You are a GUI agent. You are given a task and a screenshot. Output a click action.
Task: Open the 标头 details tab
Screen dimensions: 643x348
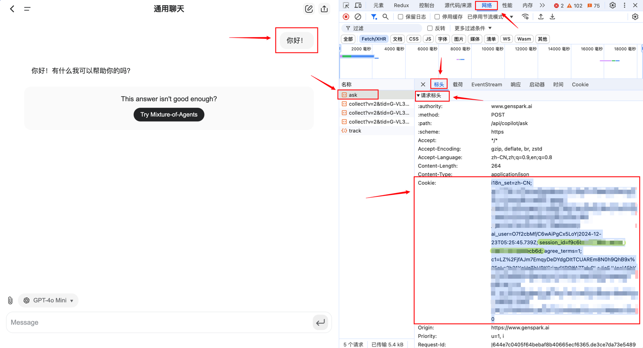click(x=439, y=84)
